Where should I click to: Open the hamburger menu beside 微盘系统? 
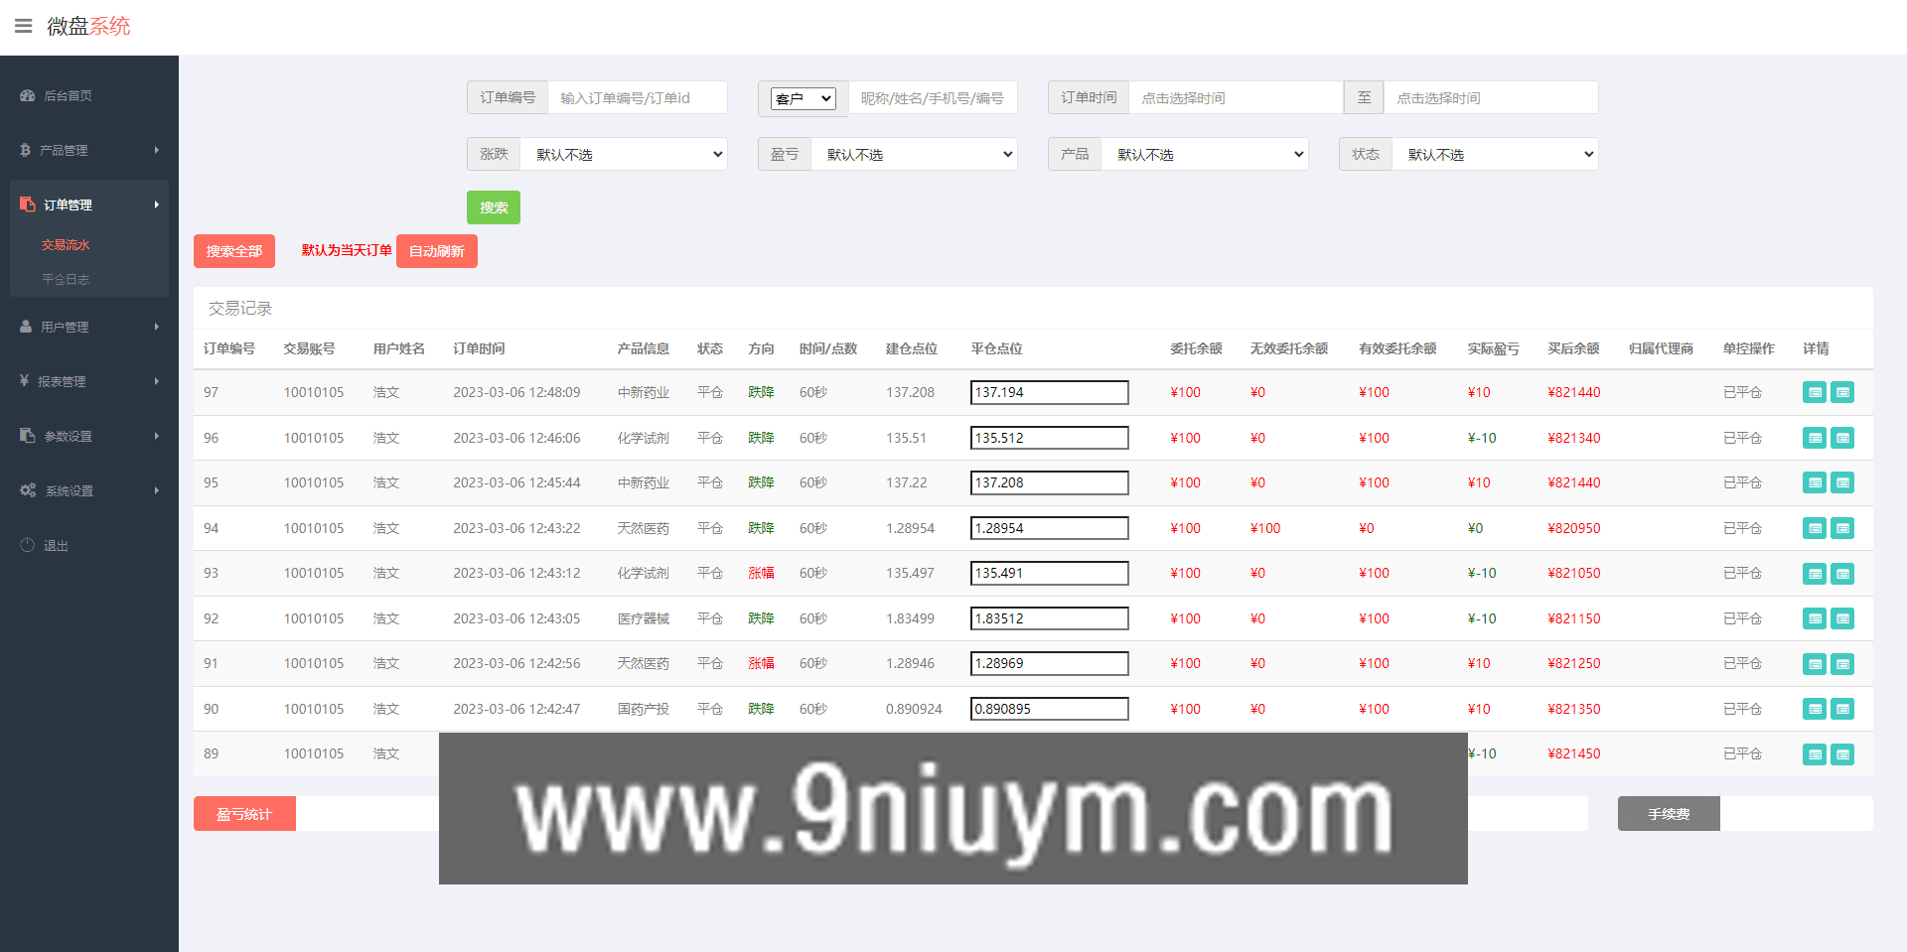click(x=24, y=26)
